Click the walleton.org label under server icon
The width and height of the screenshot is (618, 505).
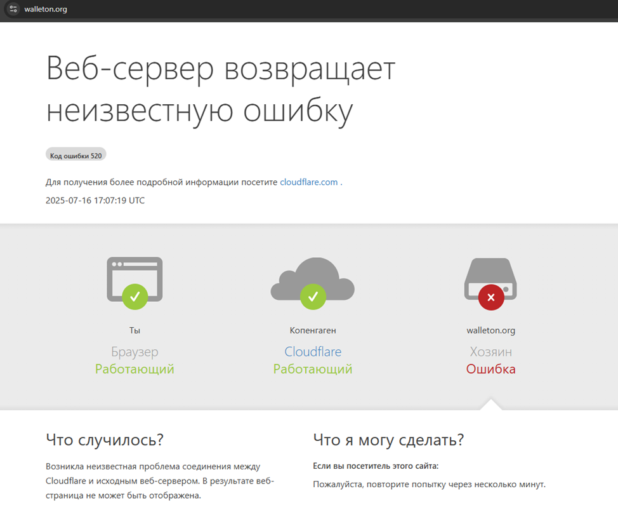pyautogui.click(x=490, y=330)
